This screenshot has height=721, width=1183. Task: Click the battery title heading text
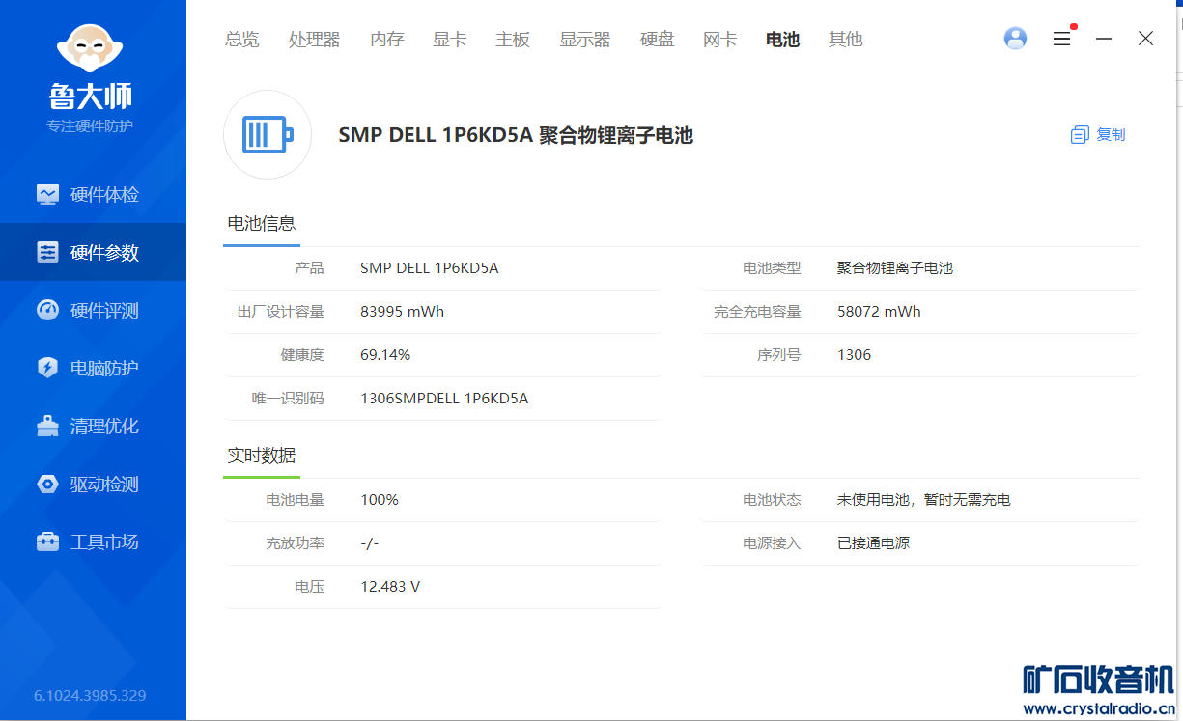(516, 135)
